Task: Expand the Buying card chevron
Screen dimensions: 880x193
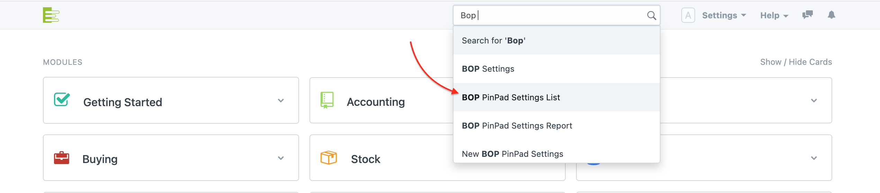Action: click(281, 158)
